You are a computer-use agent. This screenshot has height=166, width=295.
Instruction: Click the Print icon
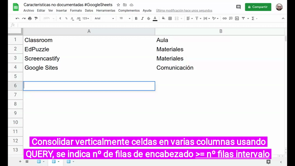[x=30, y=18]
